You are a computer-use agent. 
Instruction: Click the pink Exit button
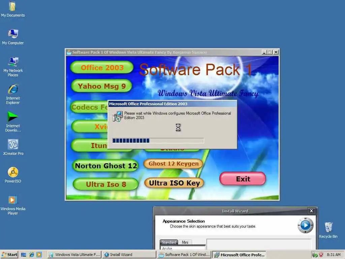(243, 179)
